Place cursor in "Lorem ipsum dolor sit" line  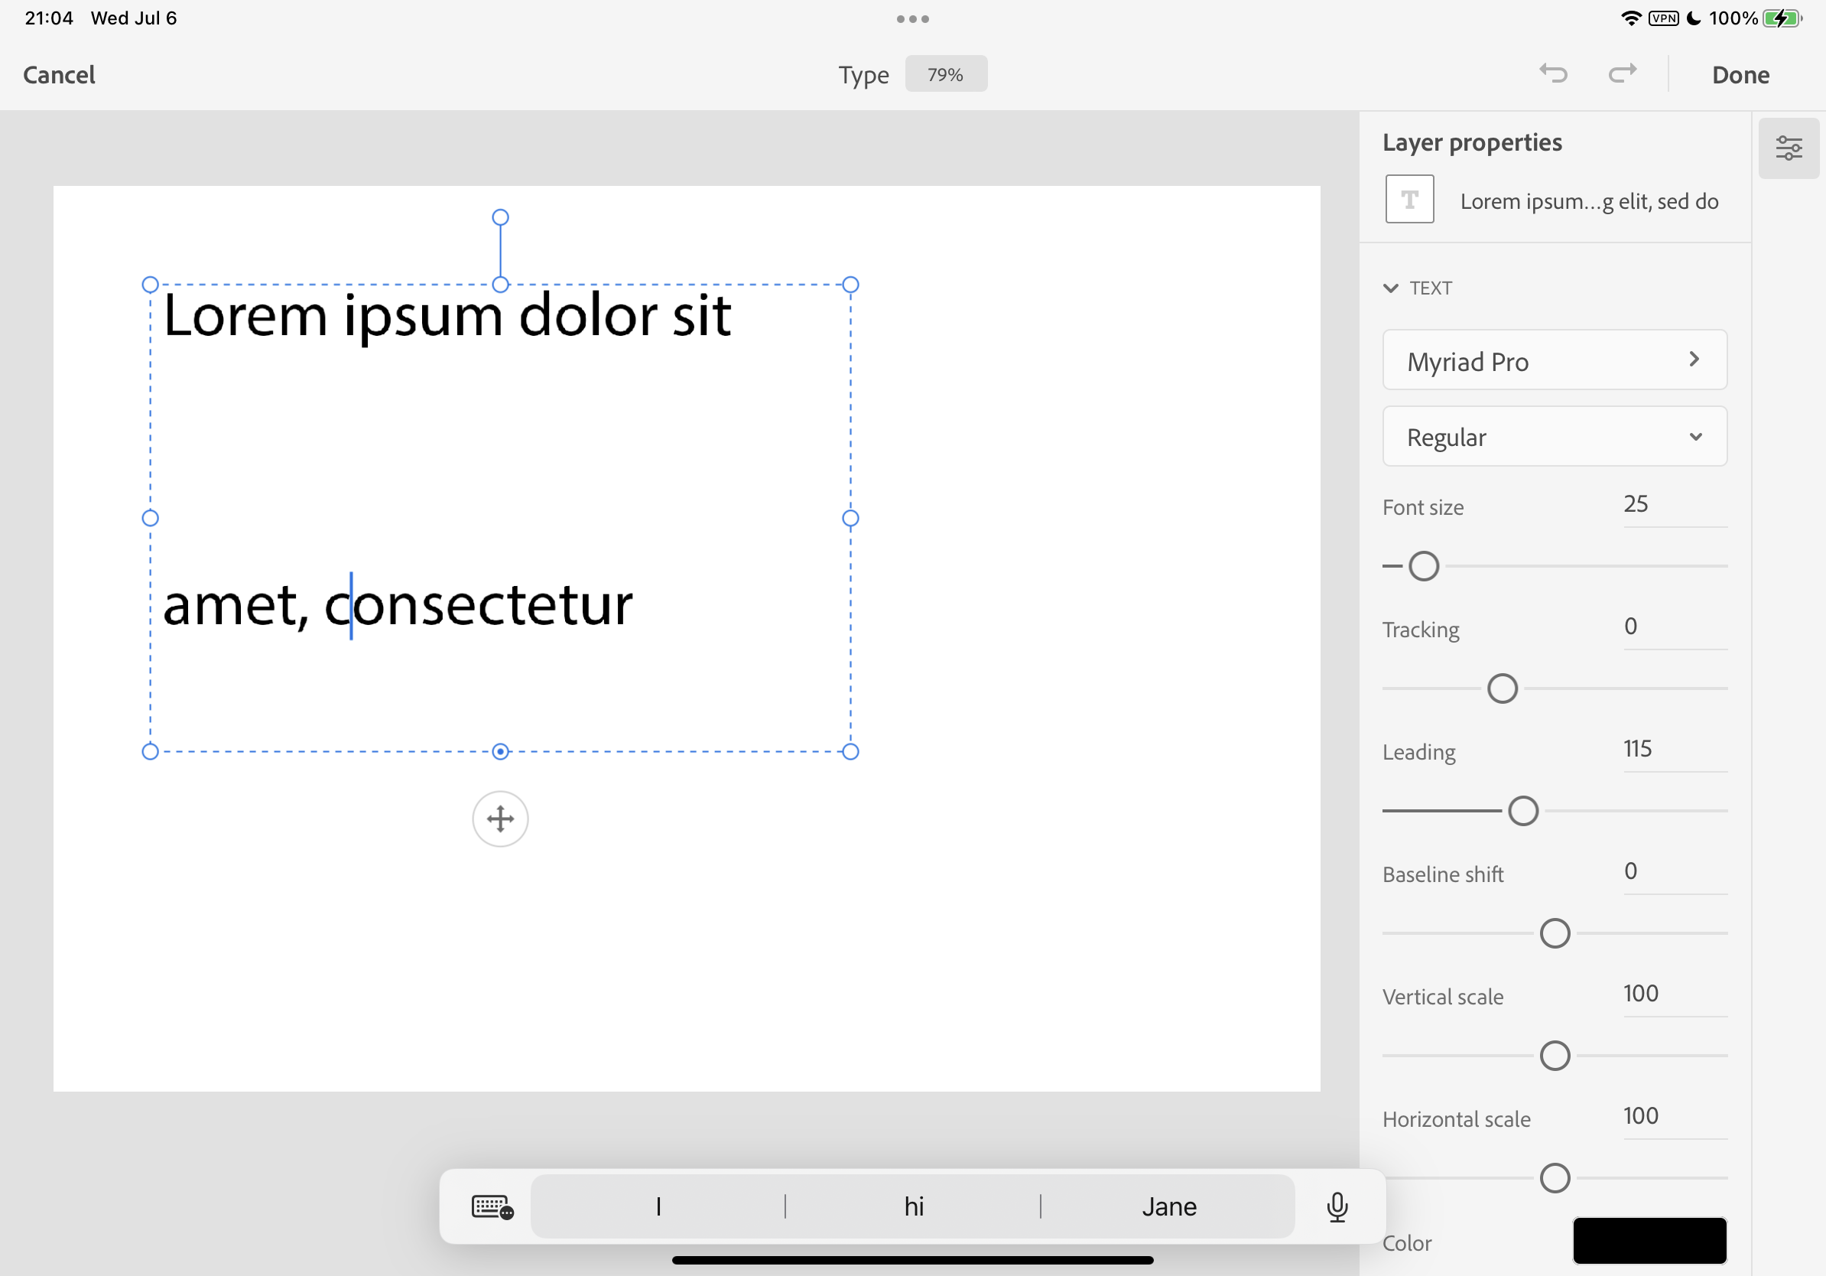pos(447,317)
